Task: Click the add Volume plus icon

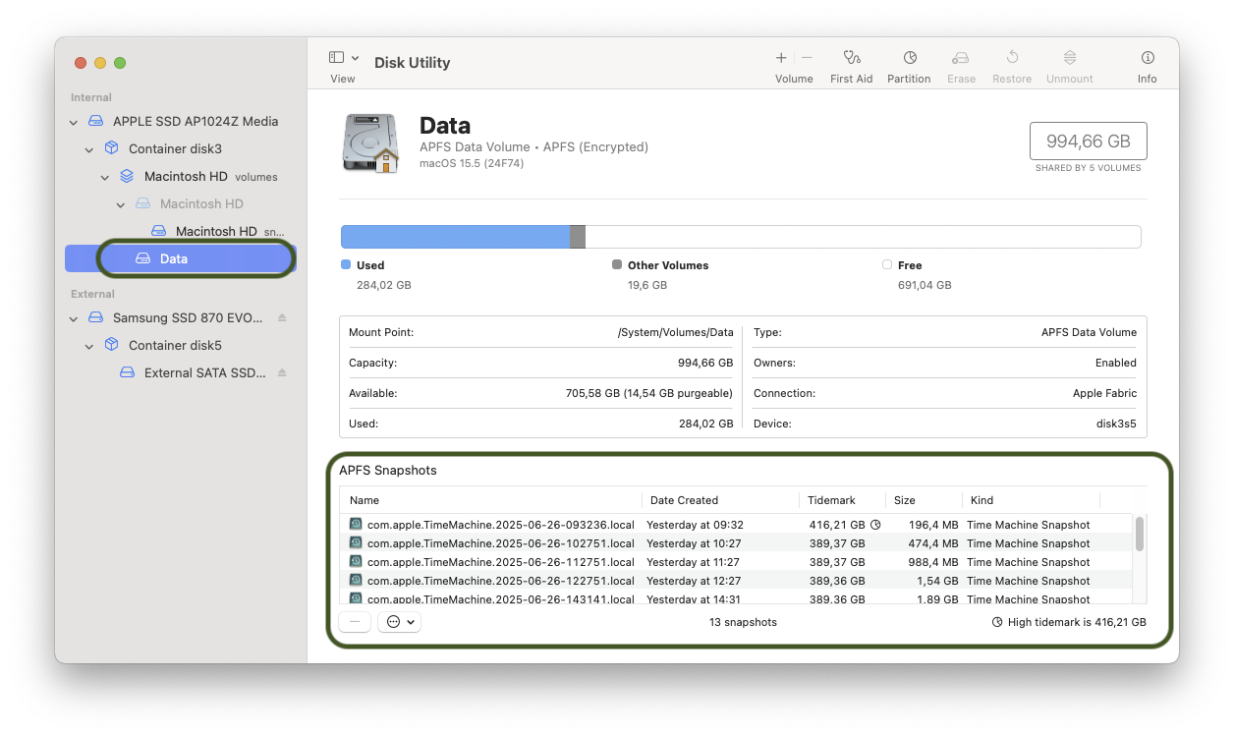Action: tap(781, 58)
